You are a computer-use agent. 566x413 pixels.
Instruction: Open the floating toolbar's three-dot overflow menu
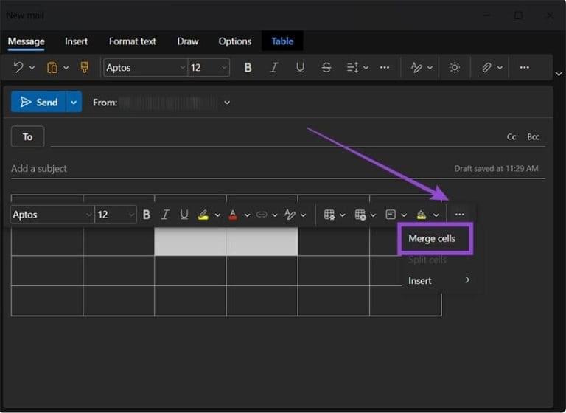460,215
